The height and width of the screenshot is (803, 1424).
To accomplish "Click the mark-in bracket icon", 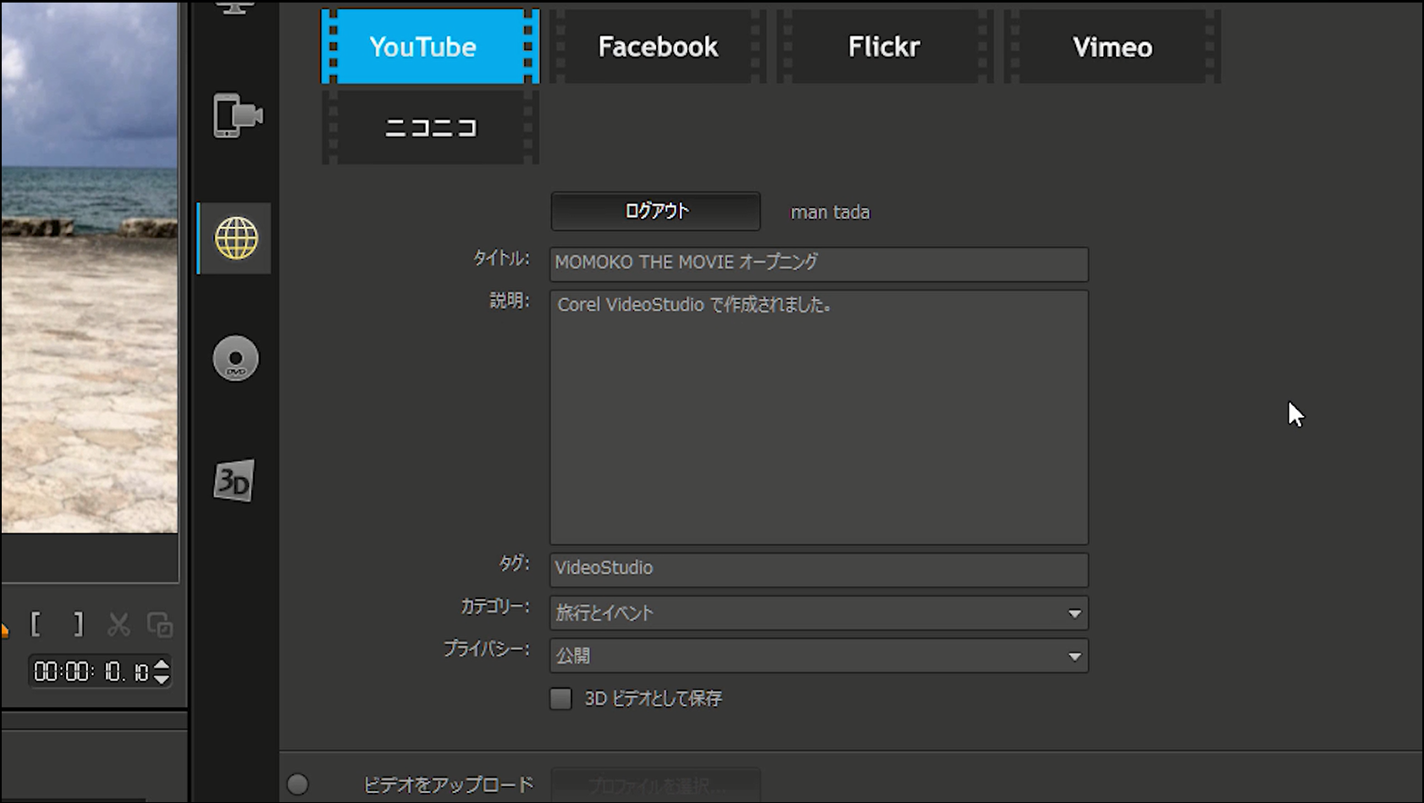I will coord(36,624).
